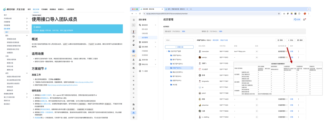Collapse the 分组 subsection in docs sidebar
Screen dimensions: 325x124
pyautogui.click(x=26, y=56)
